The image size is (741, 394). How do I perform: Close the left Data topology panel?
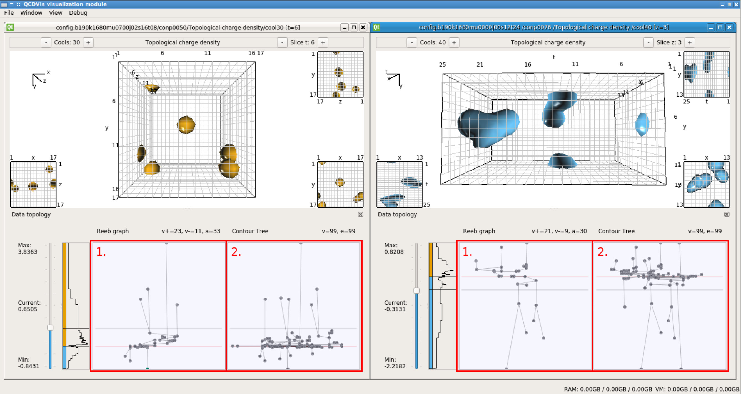[x=360, y=214]
